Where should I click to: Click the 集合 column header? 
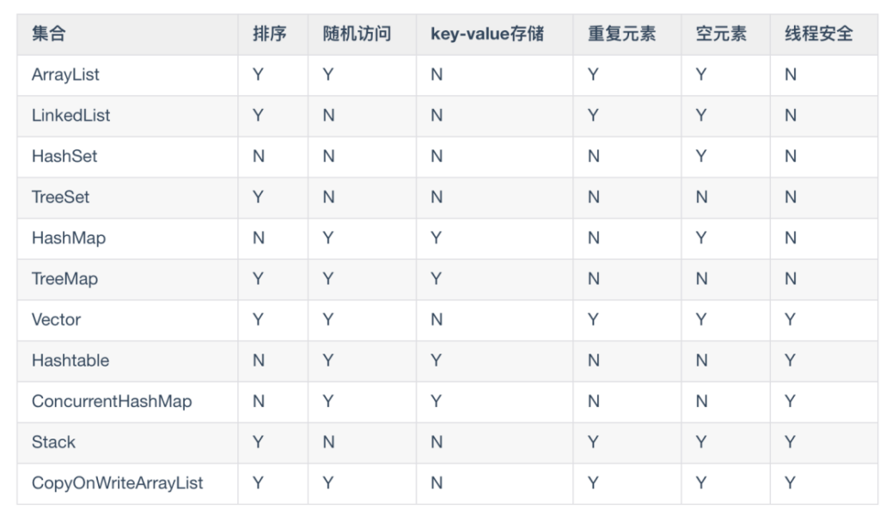point(49,33)
